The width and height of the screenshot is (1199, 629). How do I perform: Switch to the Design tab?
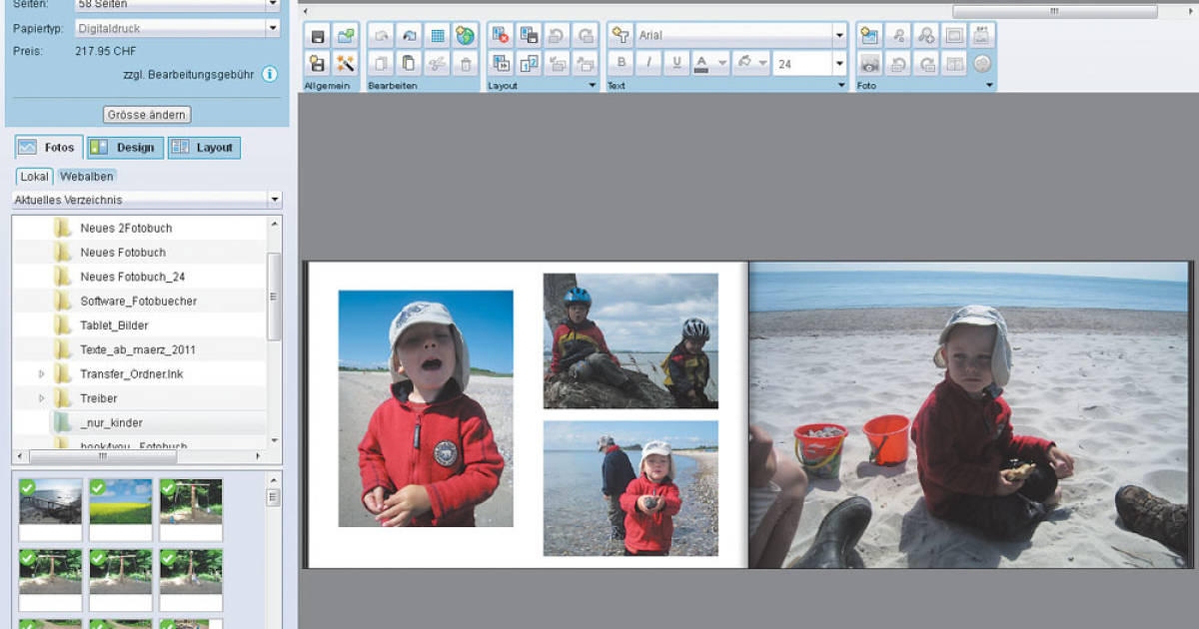(125, 148)
